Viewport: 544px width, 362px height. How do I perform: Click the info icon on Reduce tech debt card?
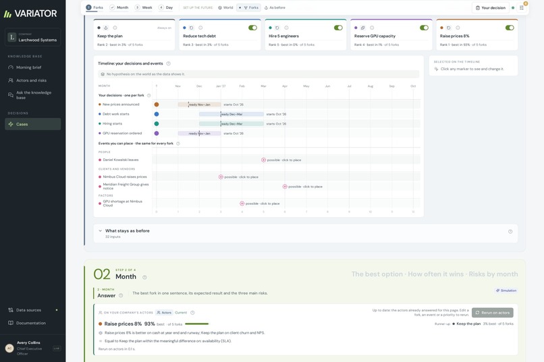(200, 28)
